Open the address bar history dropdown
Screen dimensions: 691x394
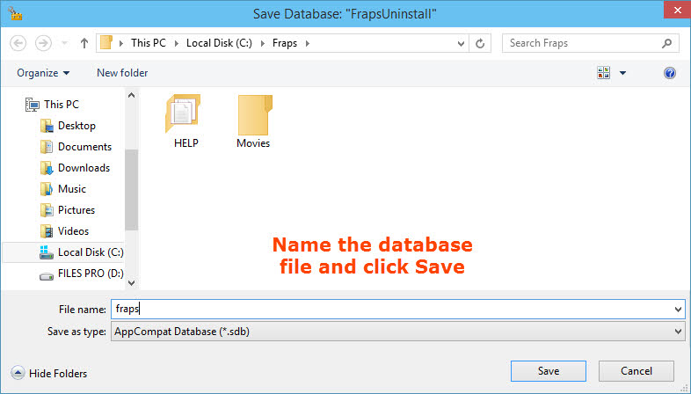(x=461, y=43)
